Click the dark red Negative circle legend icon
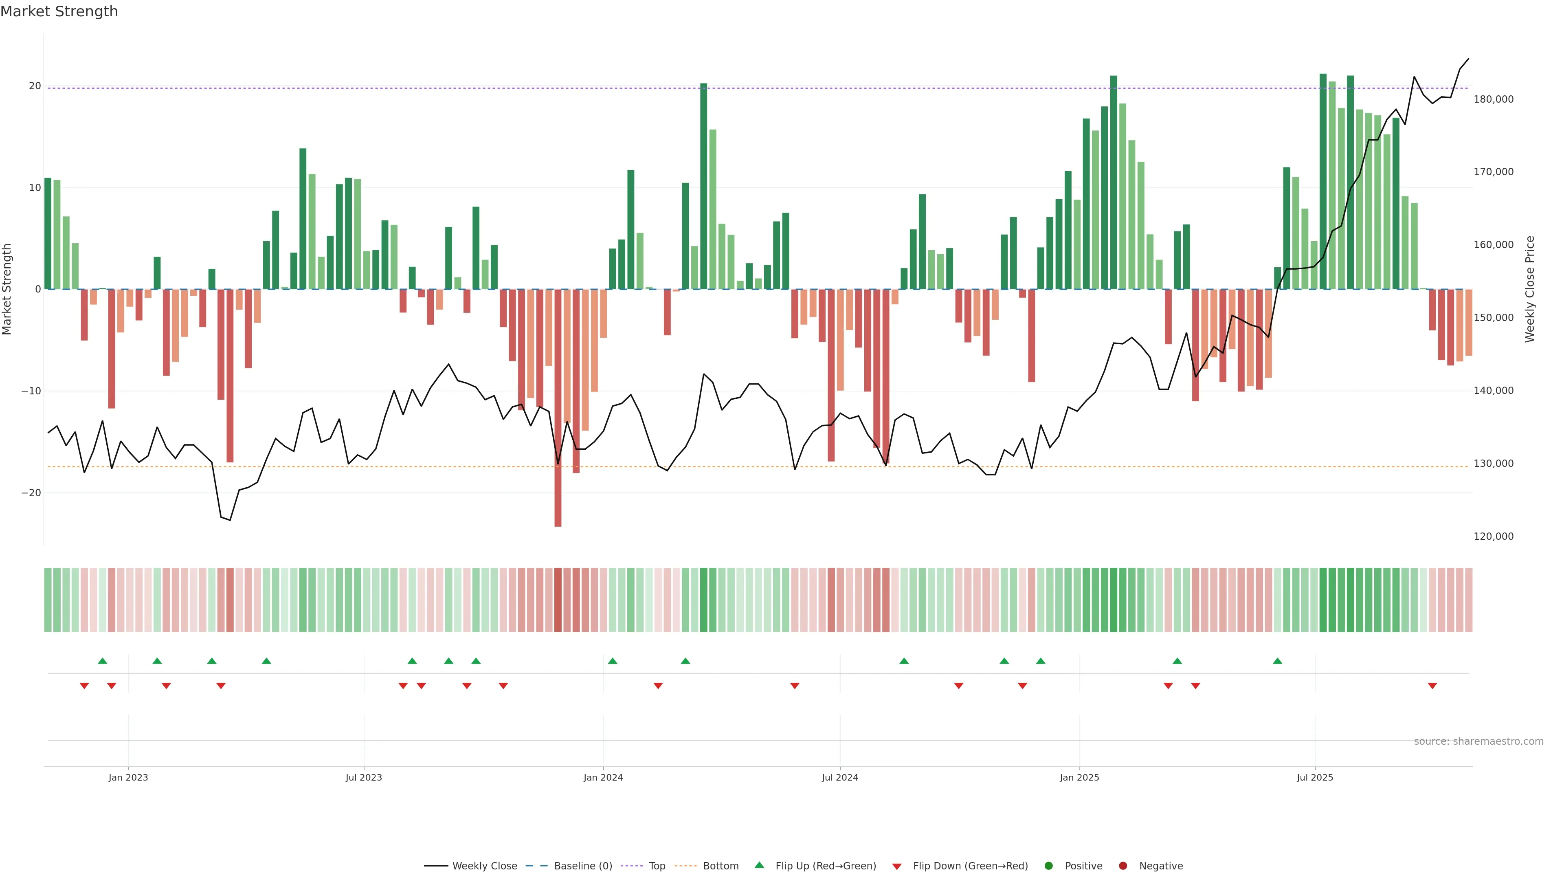Screen dimensions: 1564x880 click(x=1122, y=866)
